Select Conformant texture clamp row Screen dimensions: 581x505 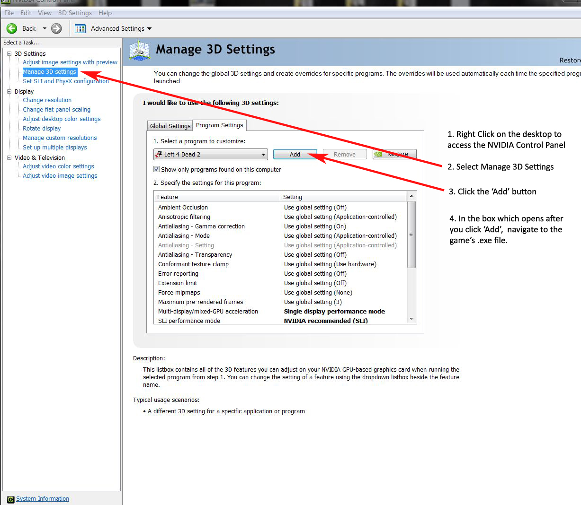point(280,264)
